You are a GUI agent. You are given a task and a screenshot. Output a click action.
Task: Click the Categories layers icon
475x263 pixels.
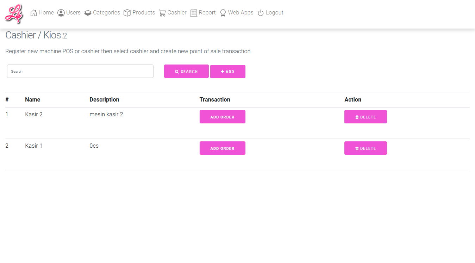point(88,13)
